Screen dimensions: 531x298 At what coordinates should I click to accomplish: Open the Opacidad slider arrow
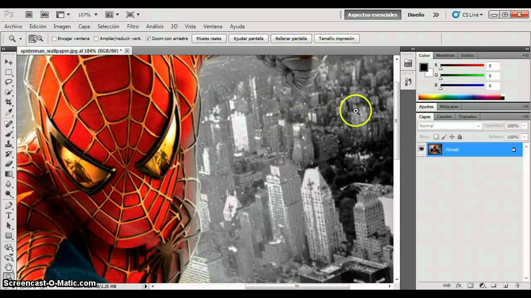point(525,125)
